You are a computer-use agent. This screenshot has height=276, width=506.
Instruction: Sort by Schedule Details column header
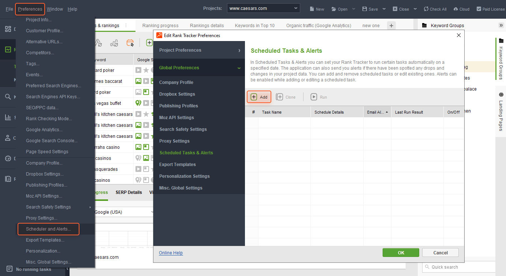click(337, 112)
